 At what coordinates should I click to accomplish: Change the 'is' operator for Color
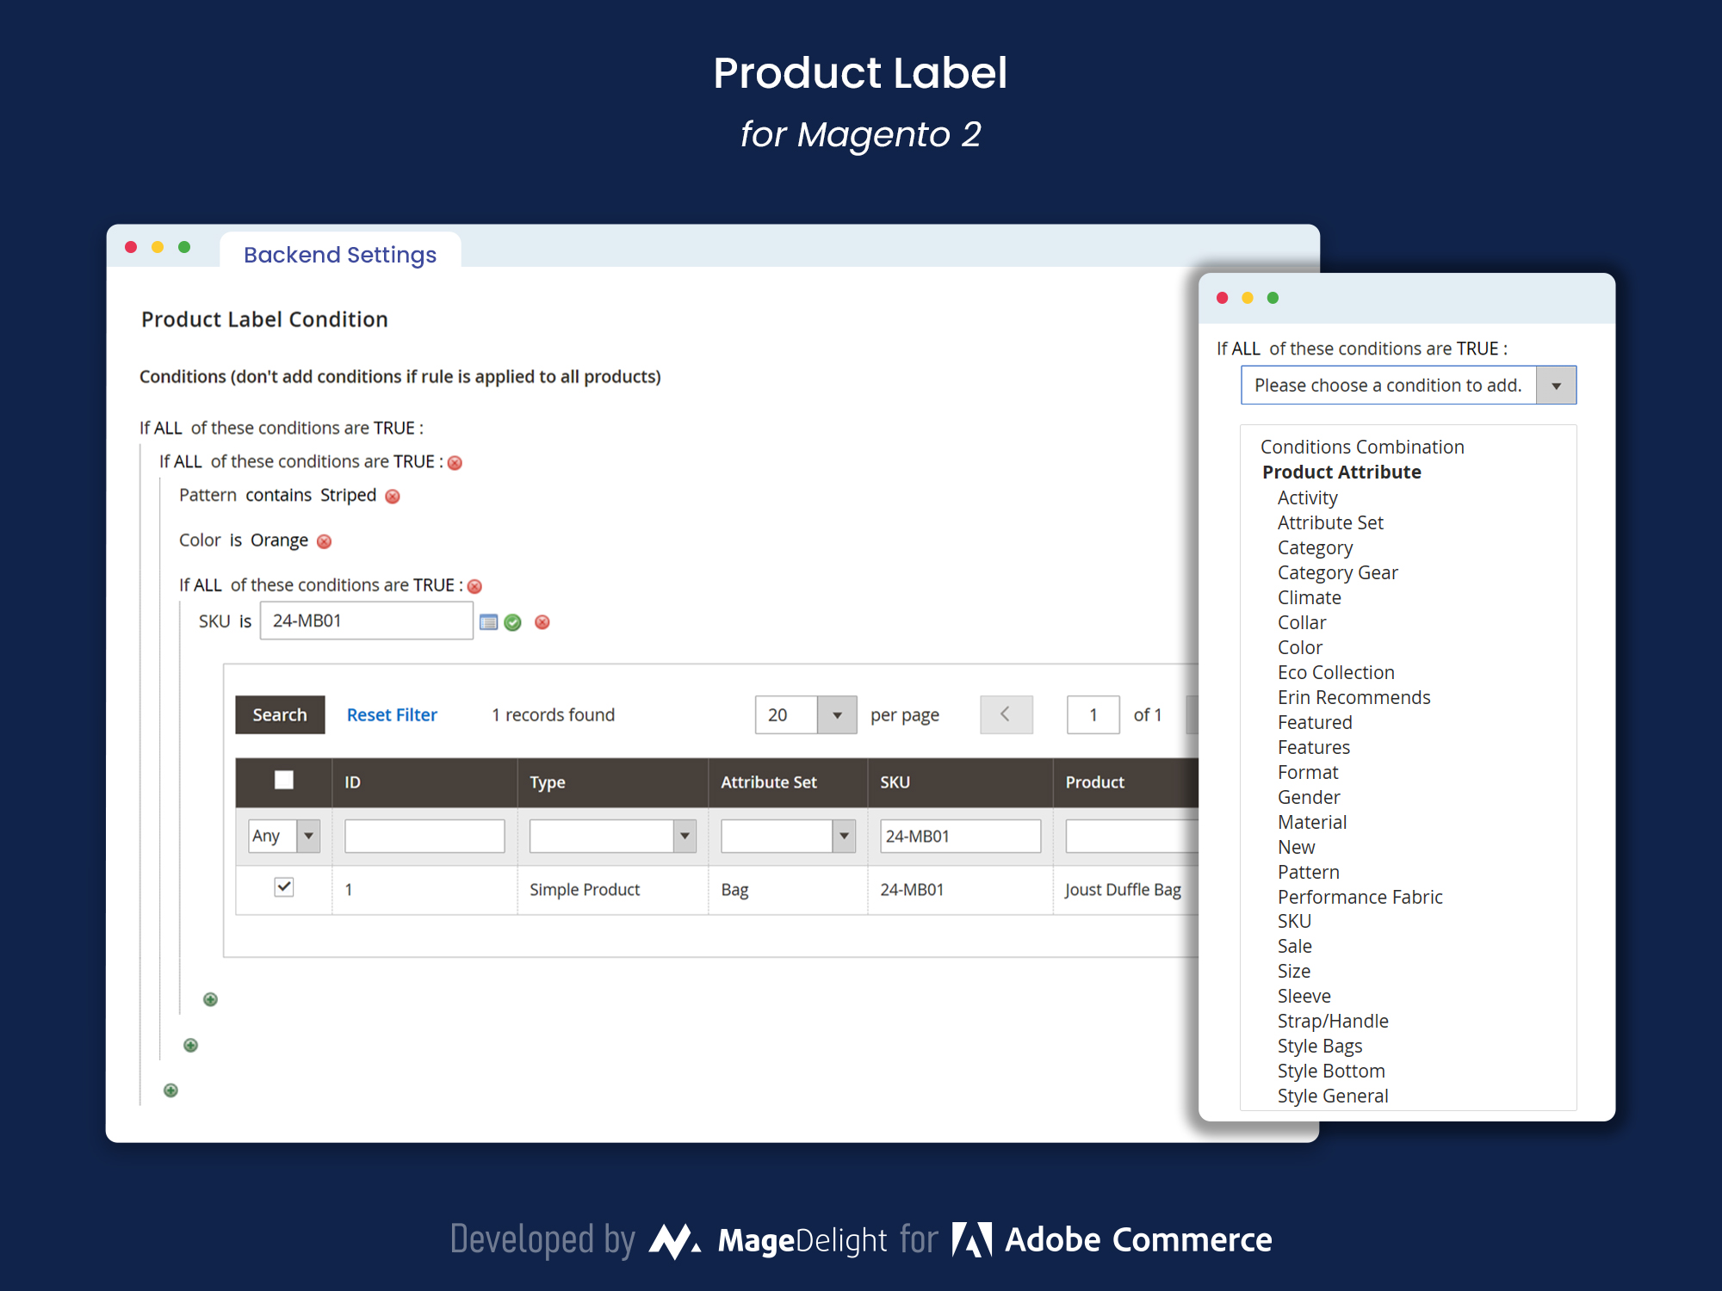coord(236,540)
